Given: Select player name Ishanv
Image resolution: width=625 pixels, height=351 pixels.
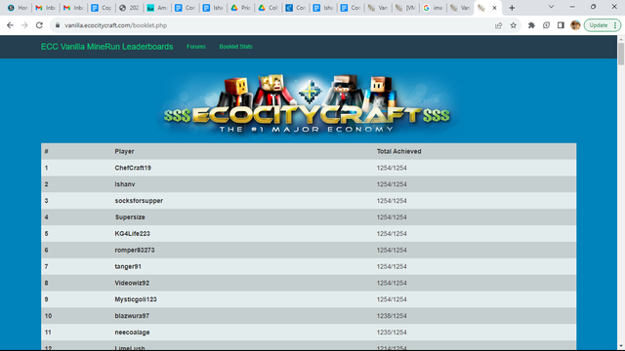Looking at the screenshot, I should click(125, 184).
